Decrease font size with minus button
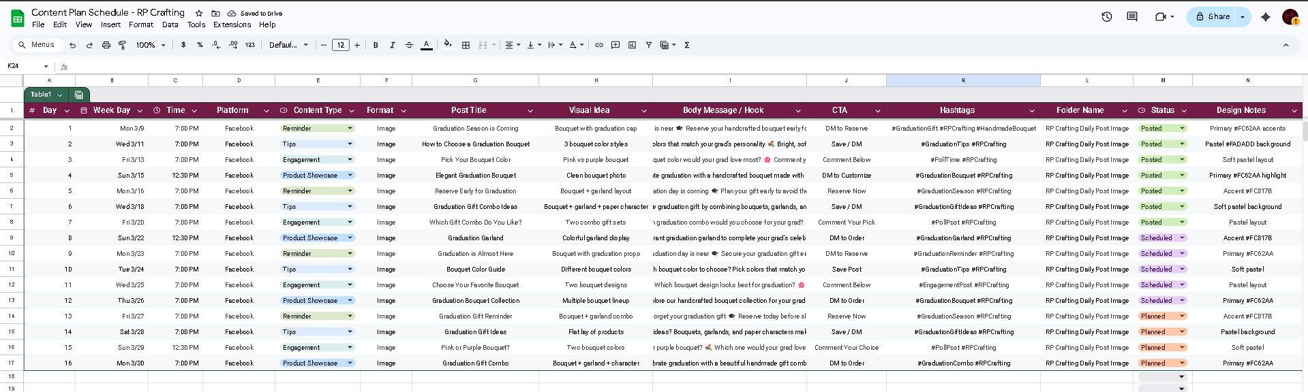1308x392 pixels. 324,45
